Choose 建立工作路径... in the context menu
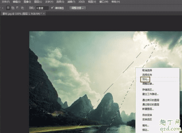Screen dimensions: 182x133 (150, 94)
